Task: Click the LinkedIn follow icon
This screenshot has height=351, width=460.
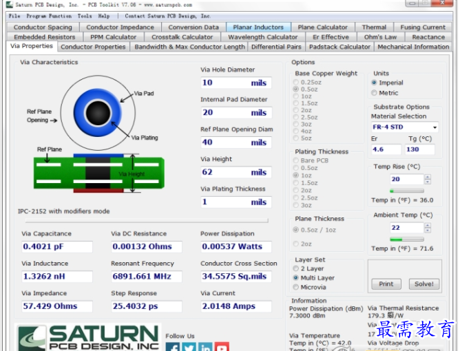Action: coord(205,347)
